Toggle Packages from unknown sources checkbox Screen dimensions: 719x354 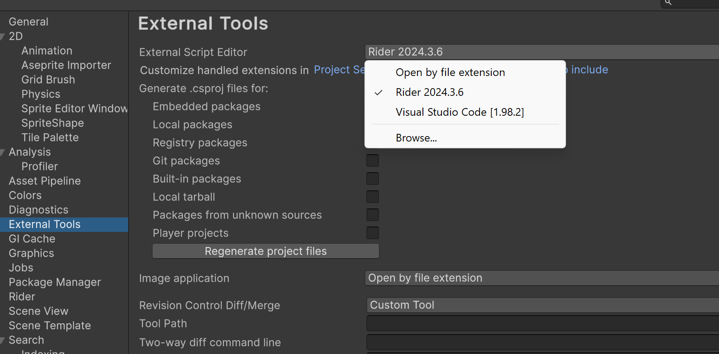pos(373,215)
